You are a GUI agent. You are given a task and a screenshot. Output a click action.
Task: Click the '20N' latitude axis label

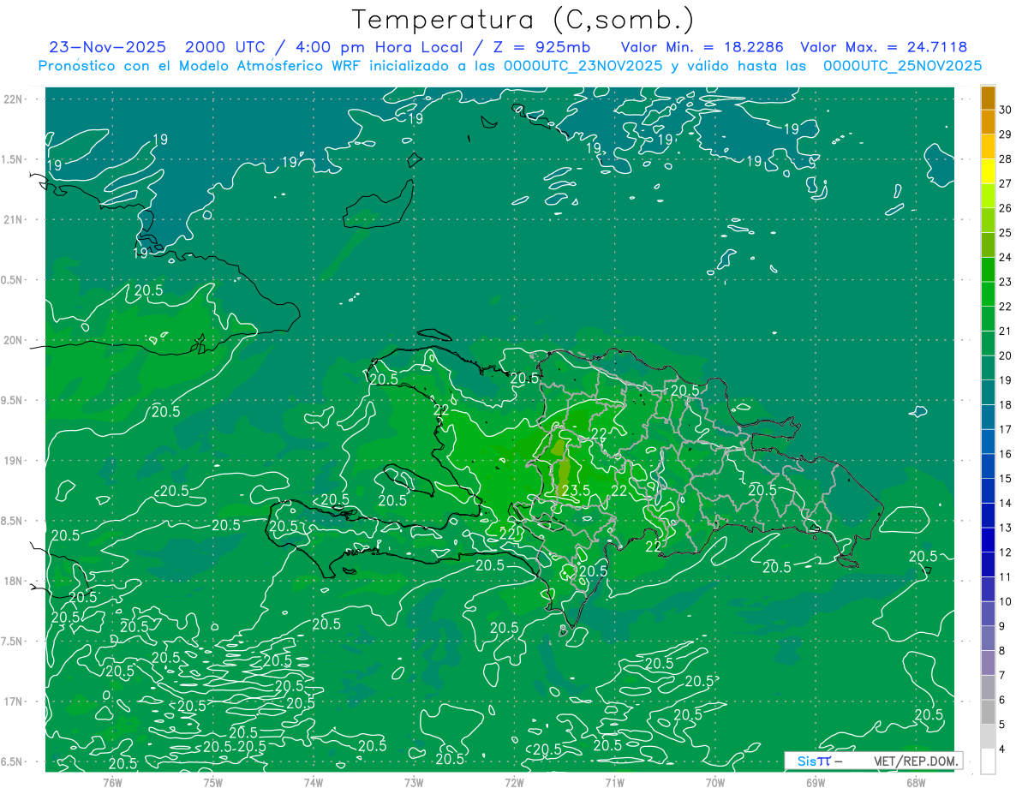[x=14, y=340]
